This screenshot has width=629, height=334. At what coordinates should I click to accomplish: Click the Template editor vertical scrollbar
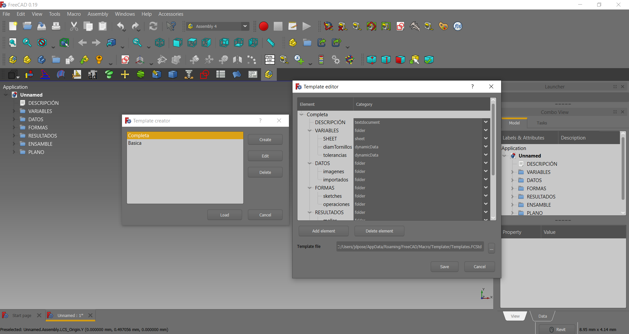point(493,139)
